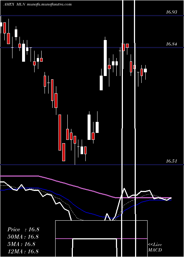Select the 12MA : 16.8 readout
Screen dimensions: 184x257
point(23,251)
